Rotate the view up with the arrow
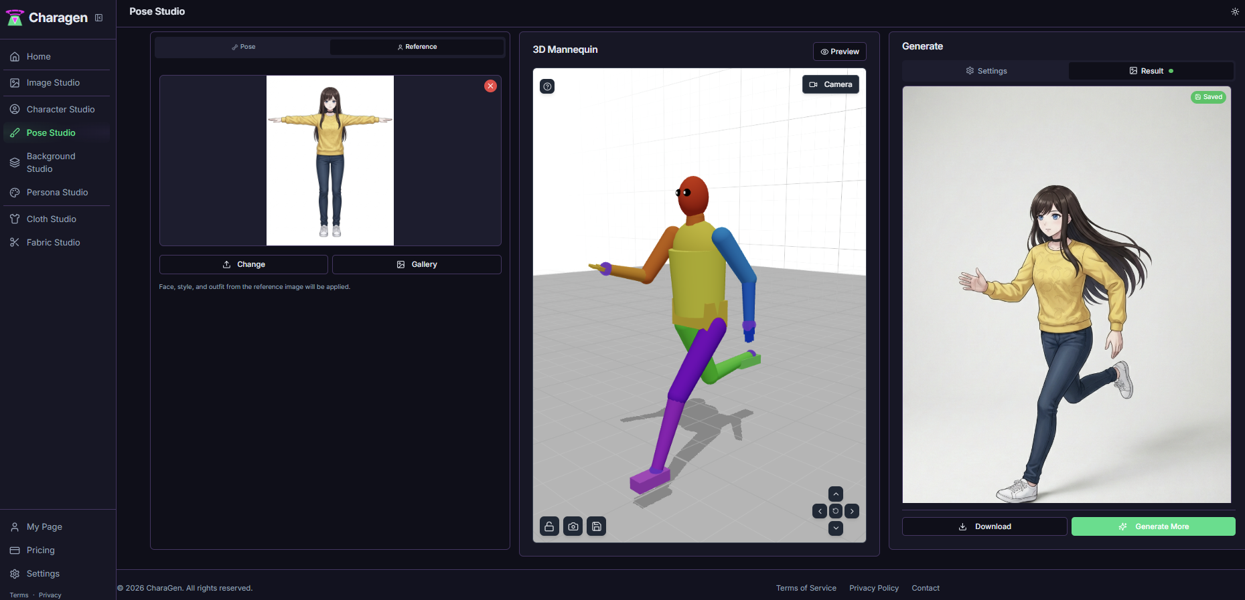 click(x=836, y=494)
